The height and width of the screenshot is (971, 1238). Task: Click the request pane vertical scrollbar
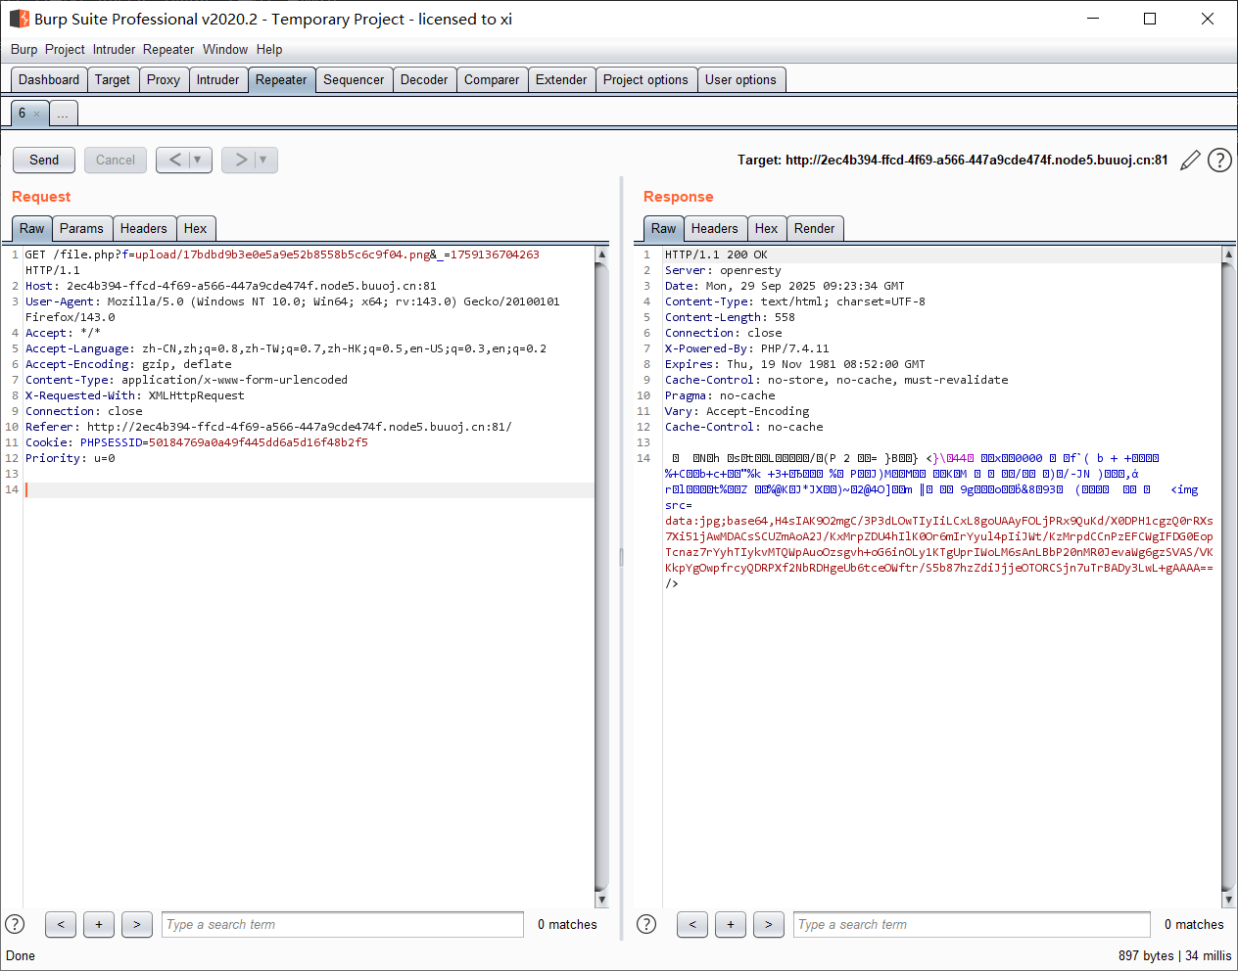coord(601,576)
